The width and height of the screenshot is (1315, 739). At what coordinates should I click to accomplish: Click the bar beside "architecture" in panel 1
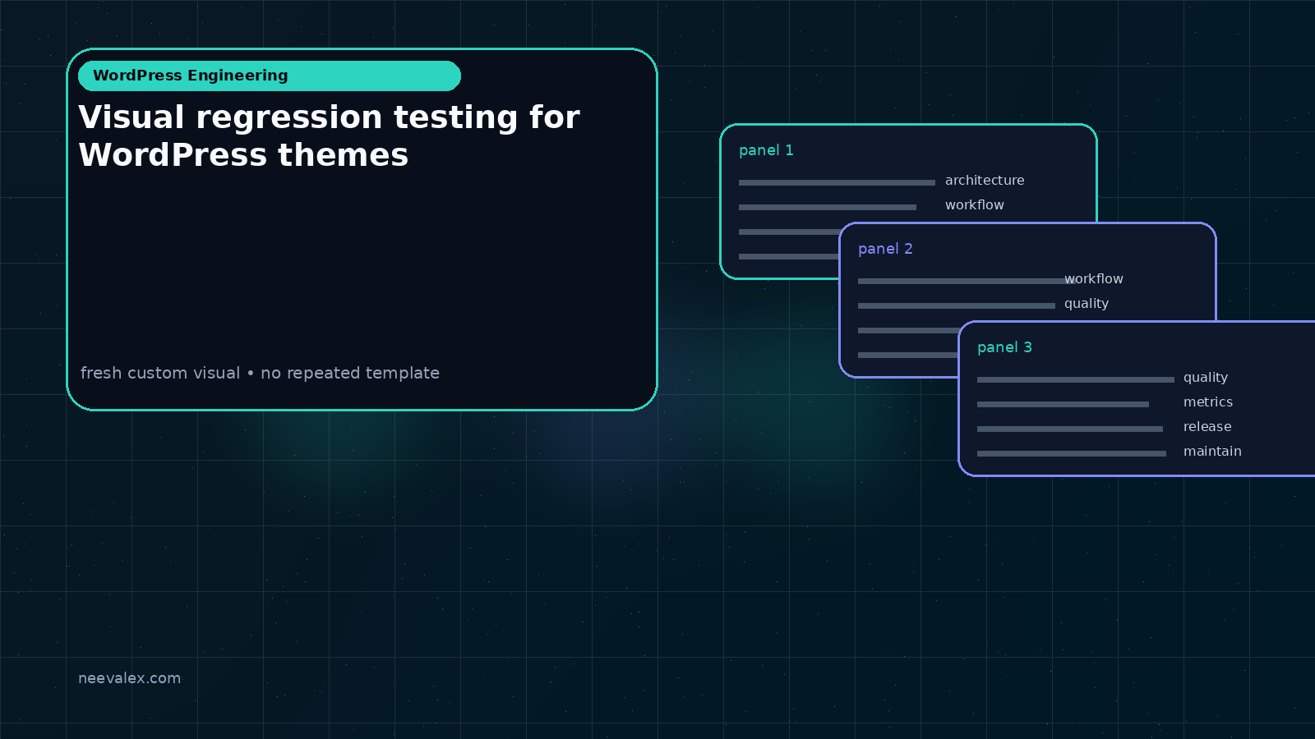(837, 182)
